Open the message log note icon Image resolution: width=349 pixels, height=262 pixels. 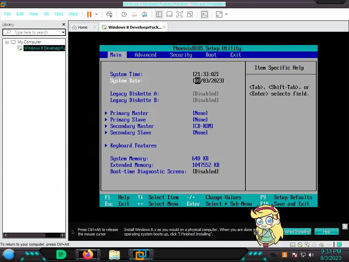(x=339, y=245)
